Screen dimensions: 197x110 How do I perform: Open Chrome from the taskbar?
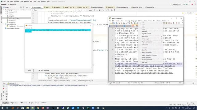tap(38, 108)
